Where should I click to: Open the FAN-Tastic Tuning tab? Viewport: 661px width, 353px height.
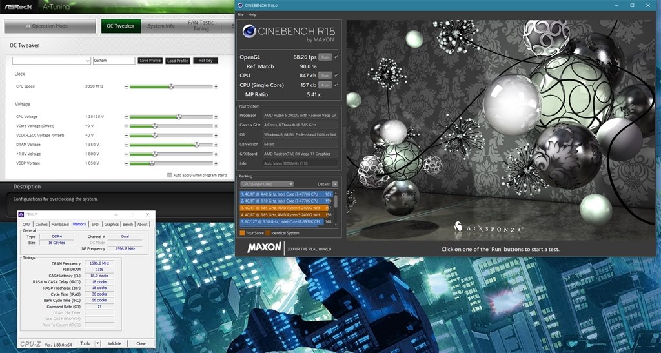tap(201, 26)
